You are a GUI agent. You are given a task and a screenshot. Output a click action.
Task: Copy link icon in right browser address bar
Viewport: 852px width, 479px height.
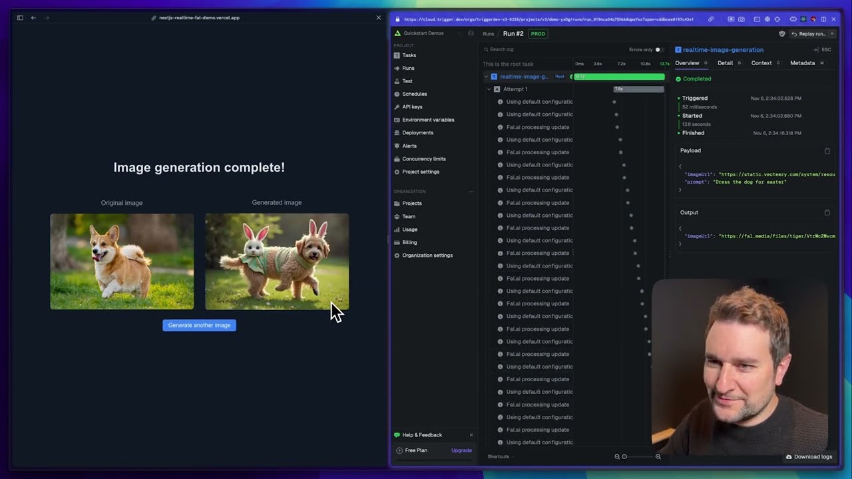(711, 19)
